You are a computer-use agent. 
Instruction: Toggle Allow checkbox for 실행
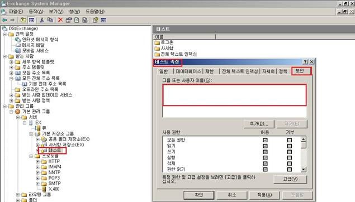pos(265,158)
